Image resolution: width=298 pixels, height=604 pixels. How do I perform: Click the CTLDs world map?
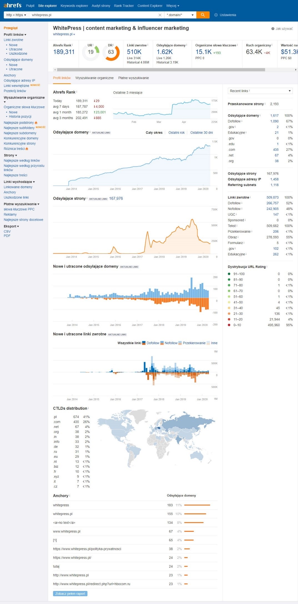coord(156,439)
